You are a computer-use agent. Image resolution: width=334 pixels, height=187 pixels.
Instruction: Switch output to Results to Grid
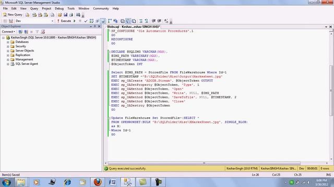click(x=128, y=21)
